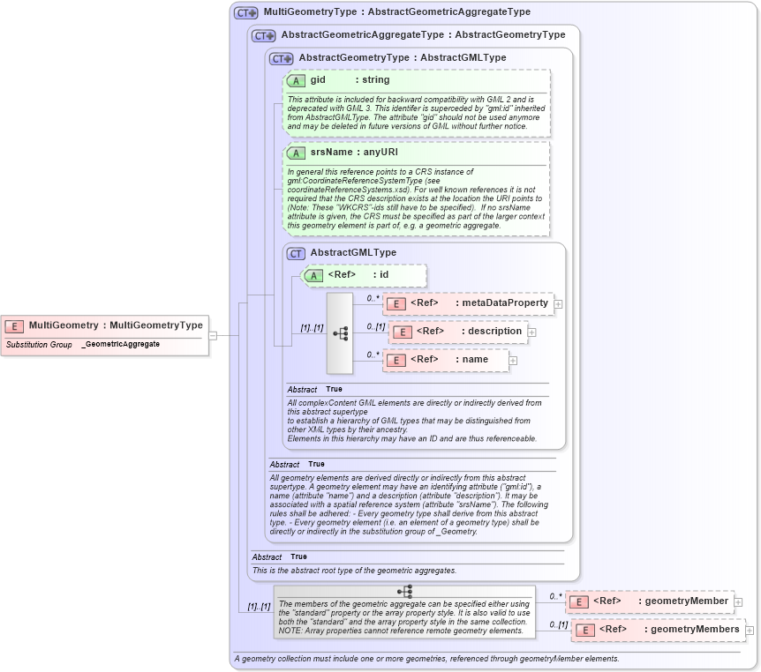Image resolution: width=761 pixels, height=672 pixels.
Task: Click the geometryMember element icon
Action: pos(578,601)
